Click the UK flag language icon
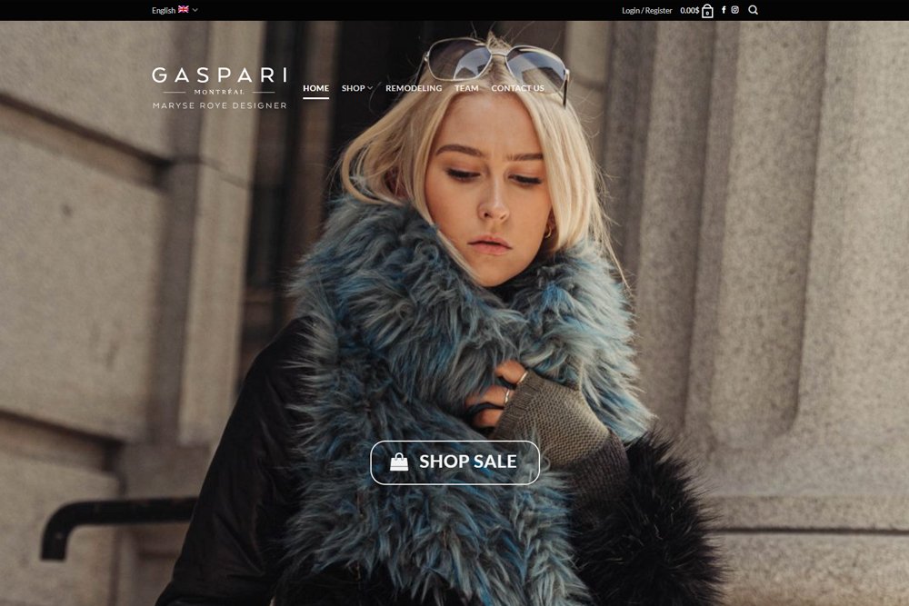Screen dimensions: 909x606 (x=184, y=10)
